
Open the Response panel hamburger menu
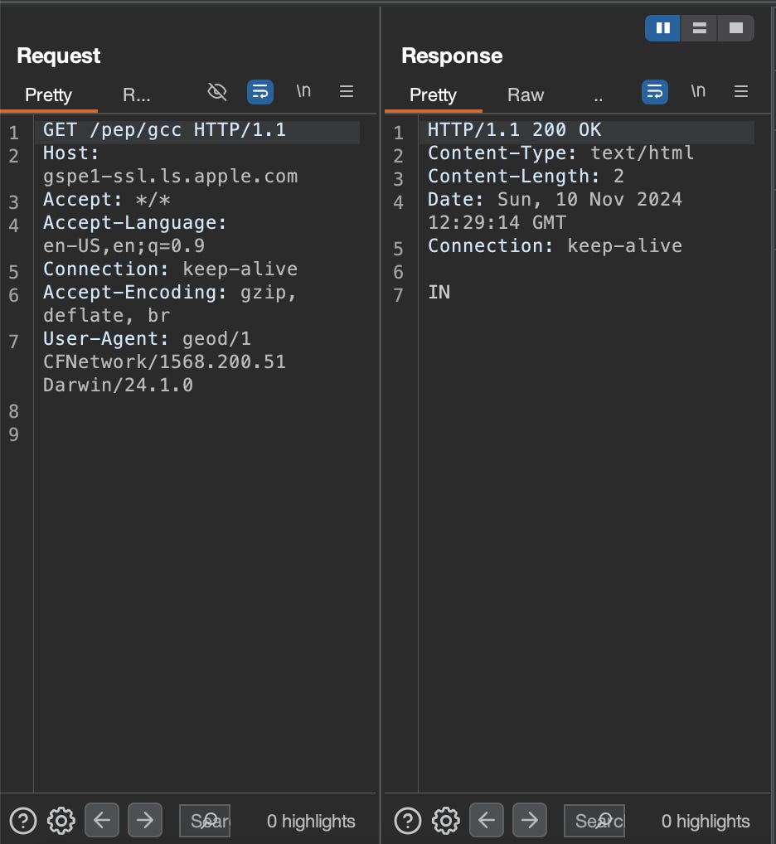click(741, 91)
